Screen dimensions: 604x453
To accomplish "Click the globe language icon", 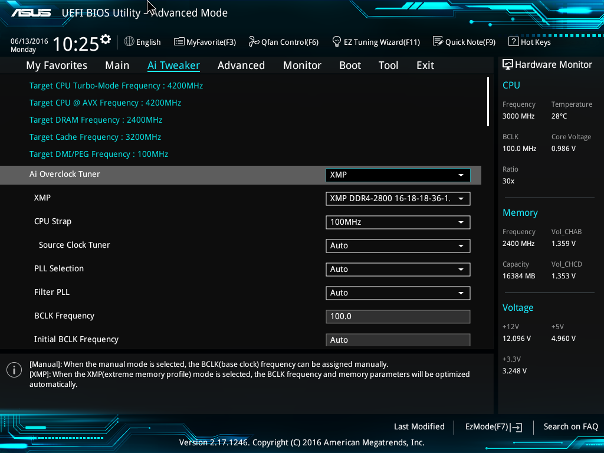I will [129, 41].
